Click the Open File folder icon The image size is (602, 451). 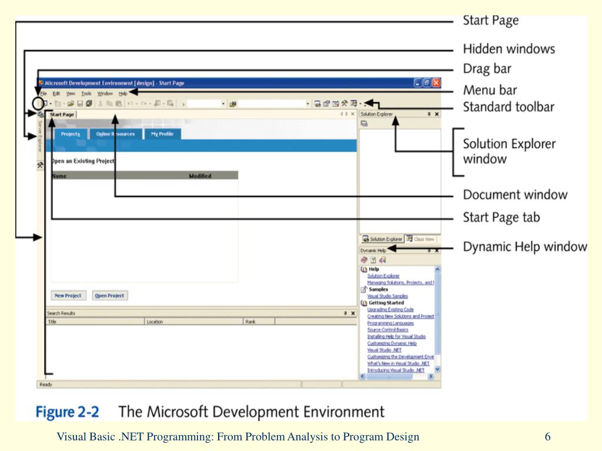[71, 103]
